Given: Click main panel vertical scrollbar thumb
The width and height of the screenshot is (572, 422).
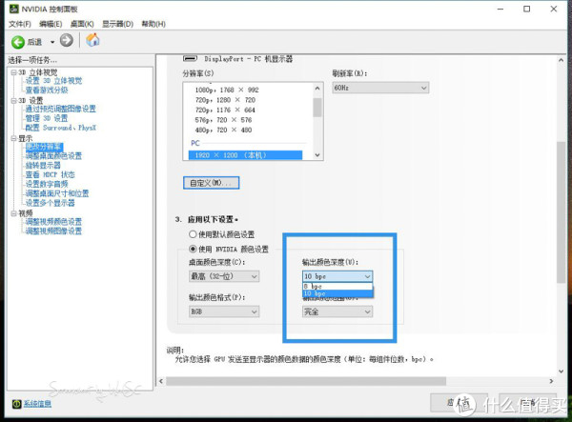Looking at the screenshot, I should tap(562, 212).
